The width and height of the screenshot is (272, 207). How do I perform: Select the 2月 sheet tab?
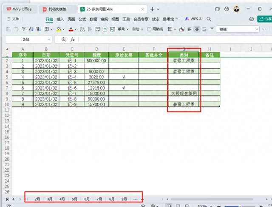37,199
